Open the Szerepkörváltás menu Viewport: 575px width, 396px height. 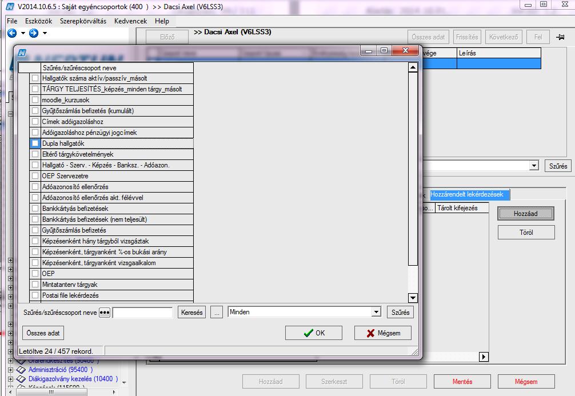[x=83, y=21]
